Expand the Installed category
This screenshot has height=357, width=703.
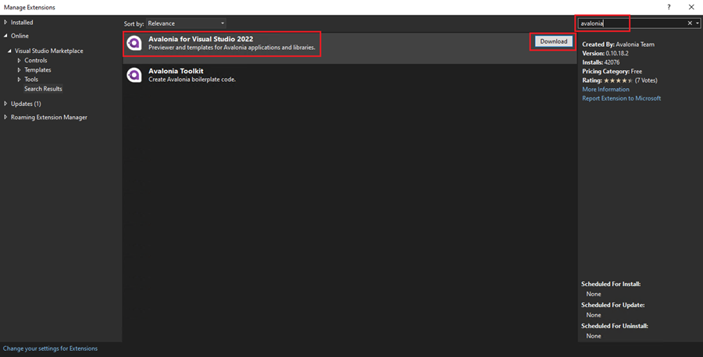click(x=5, y=22)
